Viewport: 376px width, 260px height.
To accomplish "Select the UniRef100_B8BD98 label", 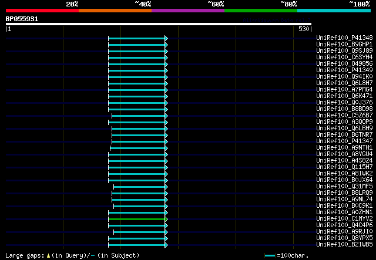I will (x=344, y=109).
